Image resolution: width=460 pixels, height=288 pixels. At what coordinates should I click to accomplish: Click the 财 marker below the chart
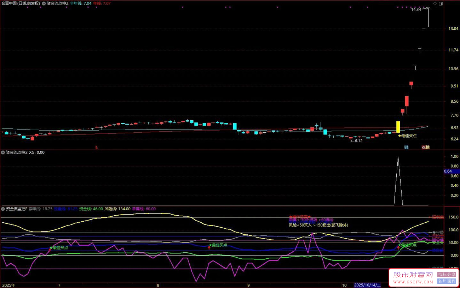pyautogui.click(x=406, y=147)
